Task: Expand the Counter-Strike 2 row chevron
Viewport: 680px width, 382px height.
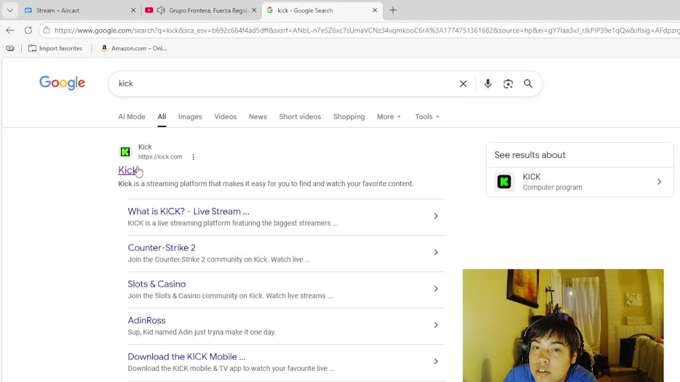Action: [x=436, y=253]
